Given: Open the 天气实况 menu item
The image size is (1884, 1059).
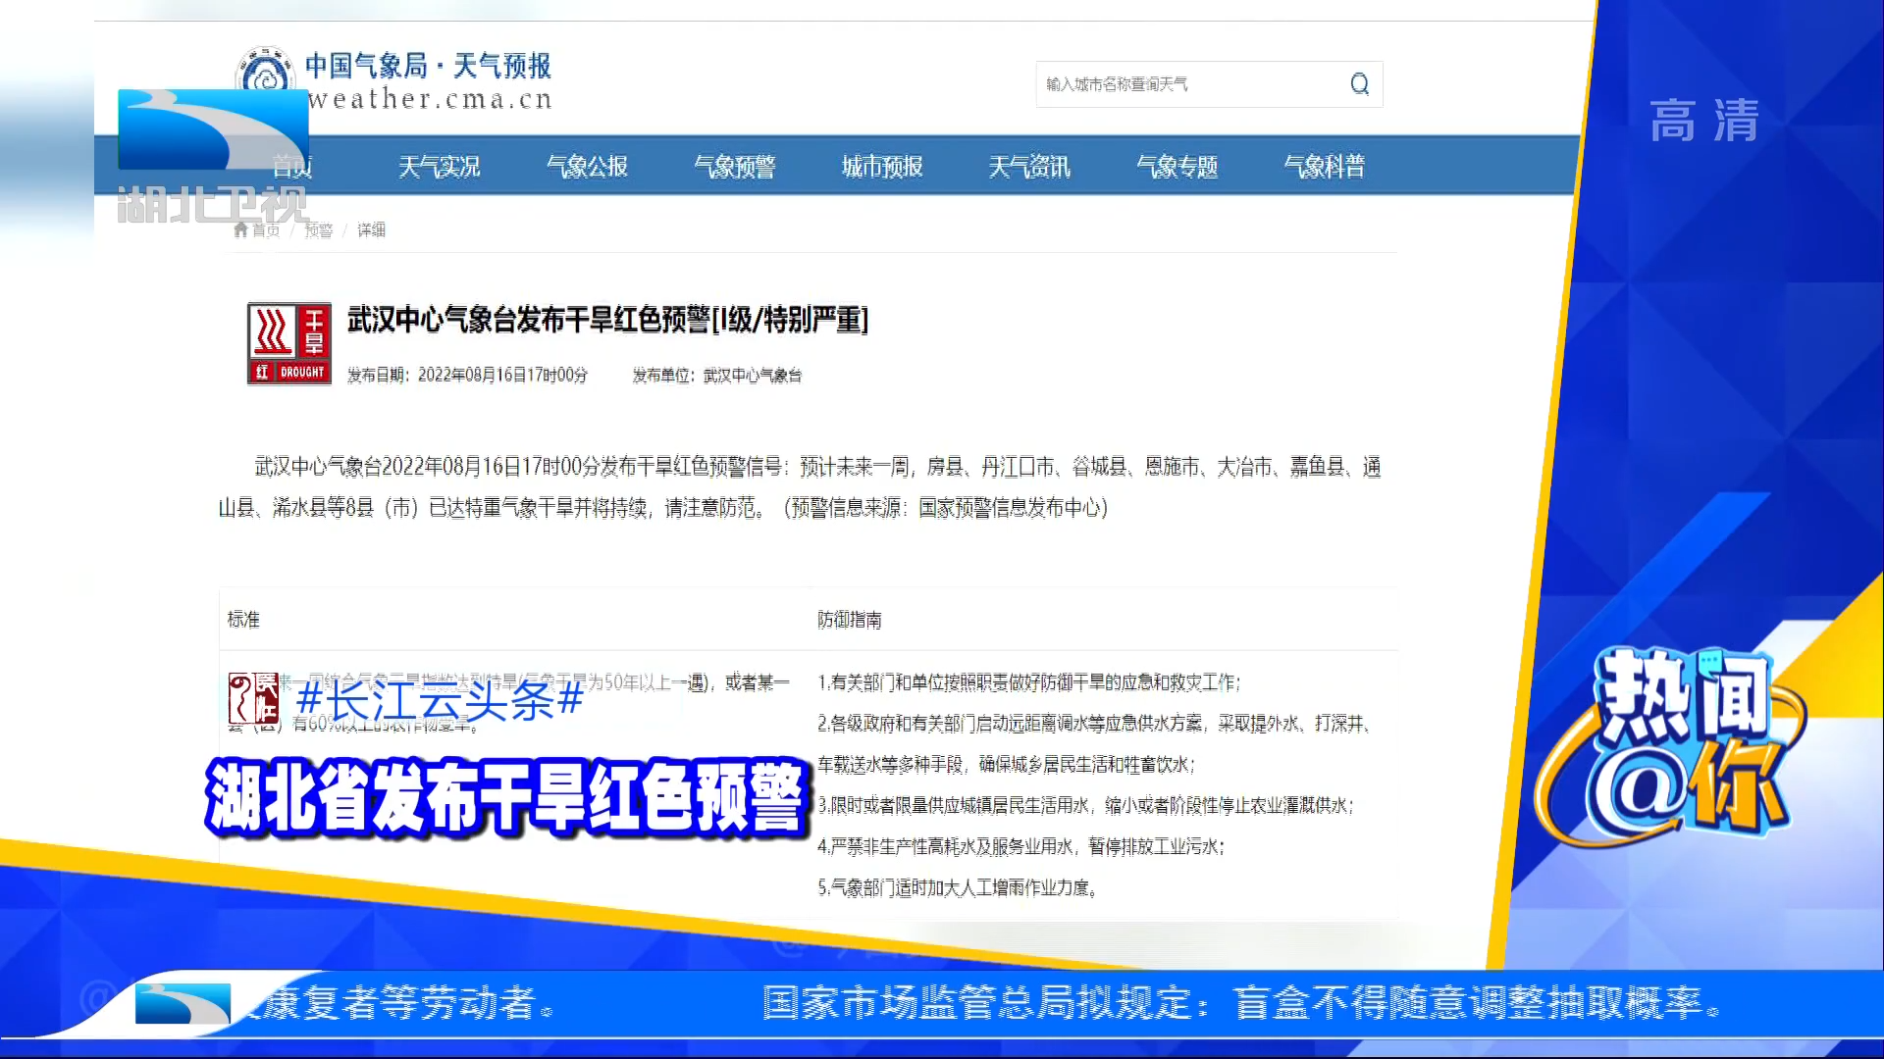Looking at the screenshot, I should click(x=439, y=167).
